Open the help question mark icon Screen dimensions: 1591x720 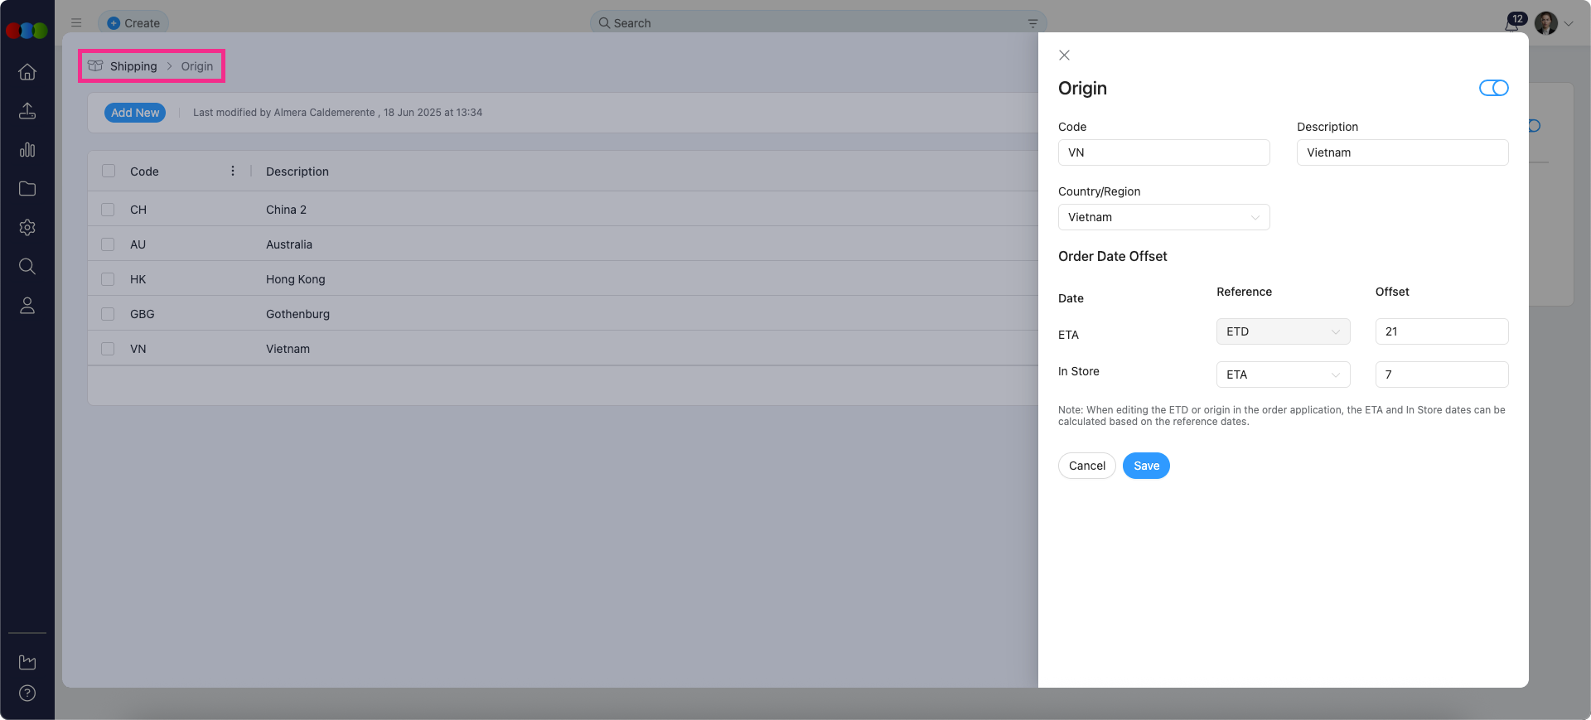[27, 693]
